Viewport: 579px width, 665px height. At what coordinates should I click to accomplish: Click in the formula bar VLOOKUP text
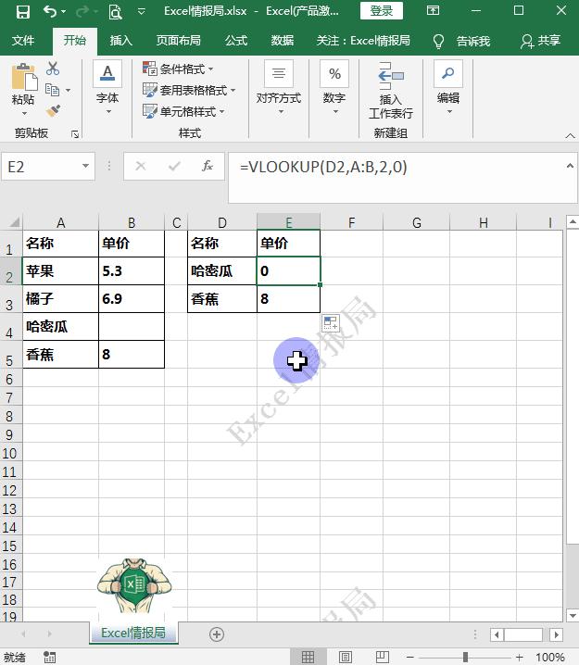[323, 167]
